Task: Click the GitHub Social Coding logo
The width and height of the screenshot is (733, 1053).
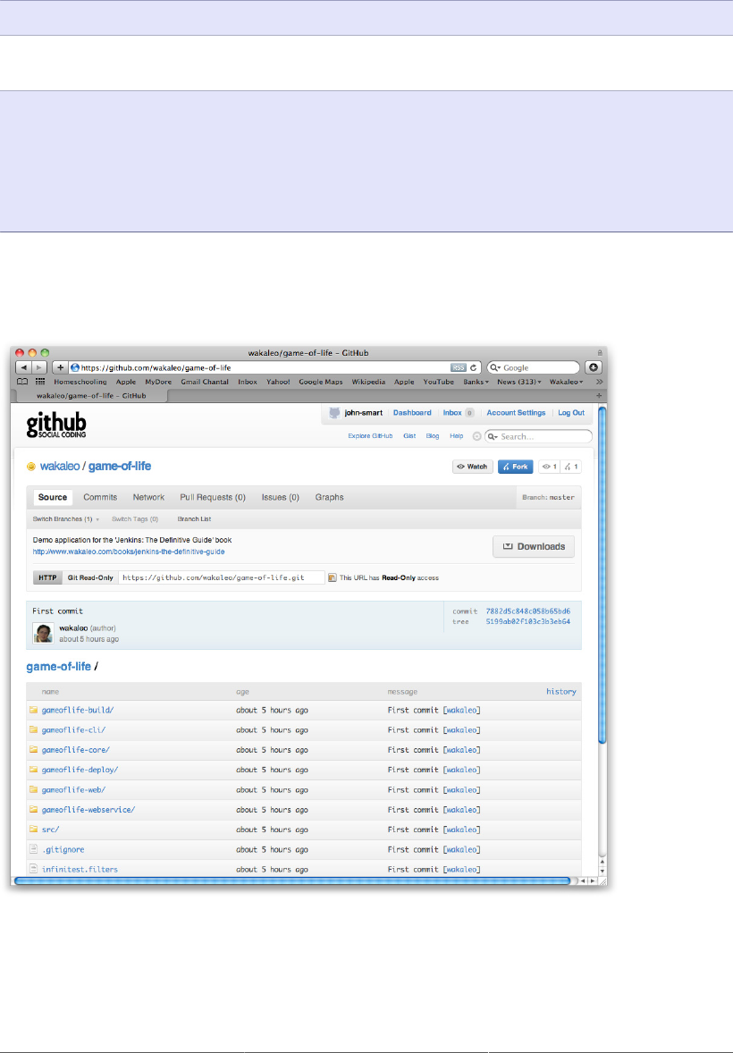Action: [56, 425]
